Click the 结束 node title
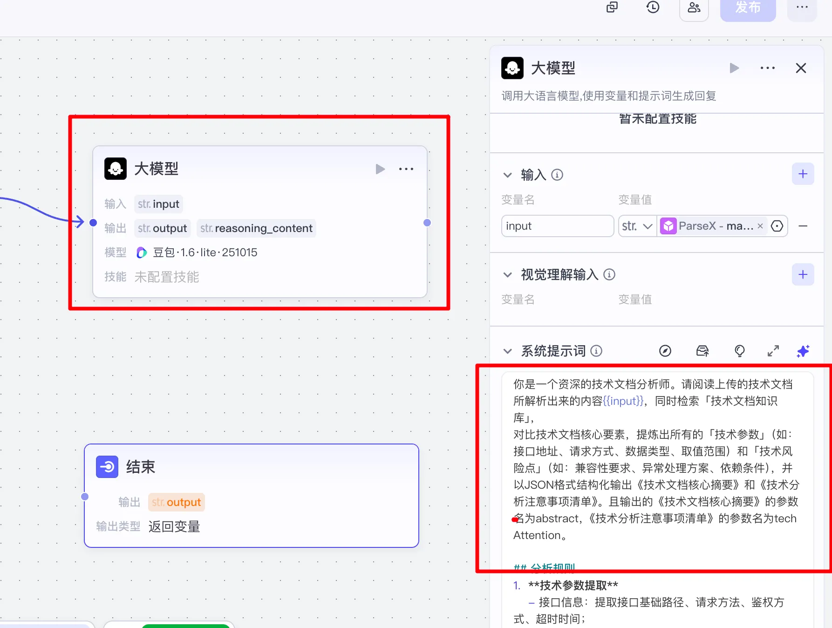This screenshot has width=832, height=628. (141, 467)
